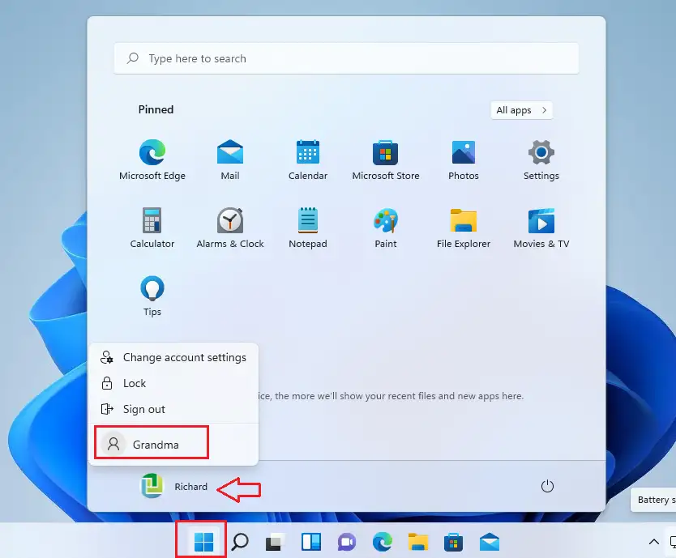Click the Richard account picture
Image resolution: width=676 pixels, height=558 pixels.
point(152,486)
